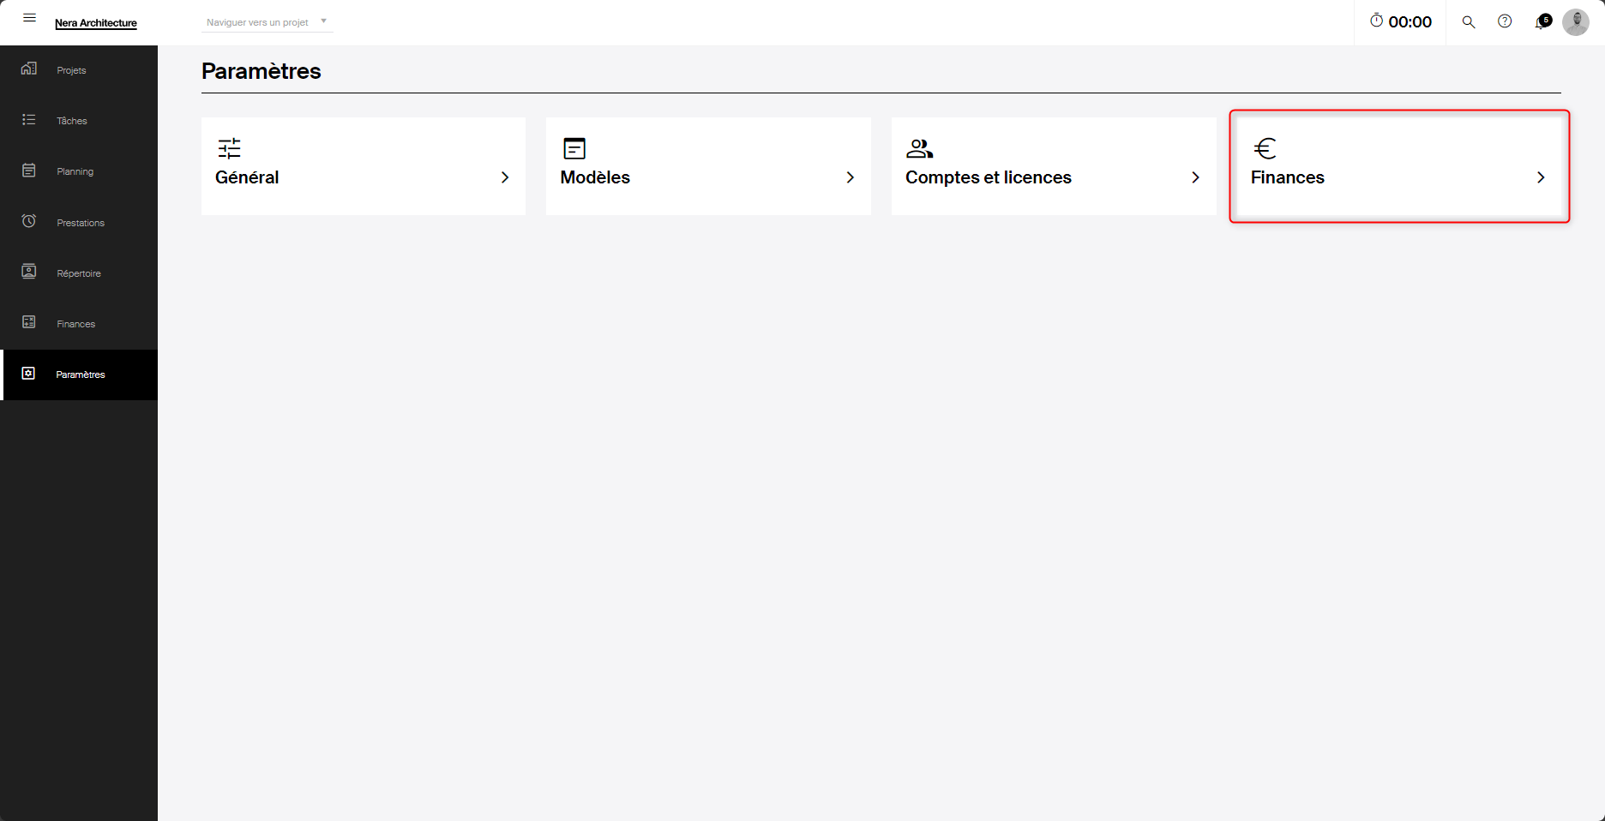
Task: Click the 00:00 timer display
Action: point(1410,22)
